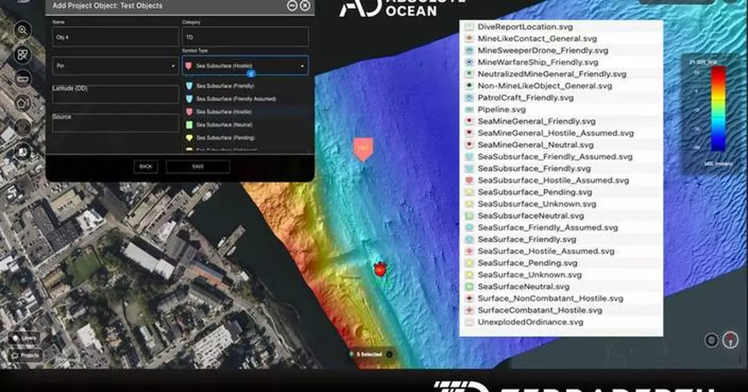Viewport: 748px width, 392px height.
Task: Select SeaSubsurface_Unknown.svg in file list
Action: click(x=538, y=204)
